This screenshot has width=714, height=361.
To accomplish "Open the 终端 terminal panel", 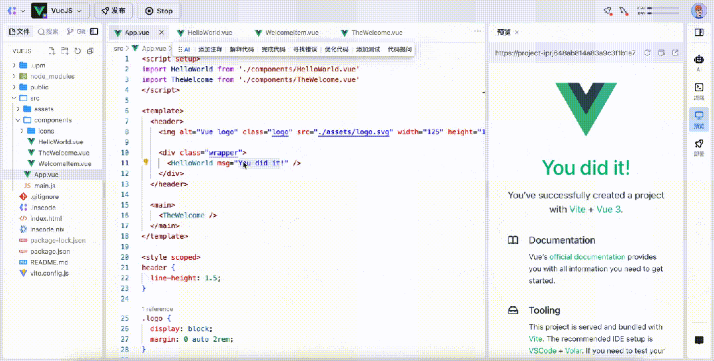I will coord(699,91).
